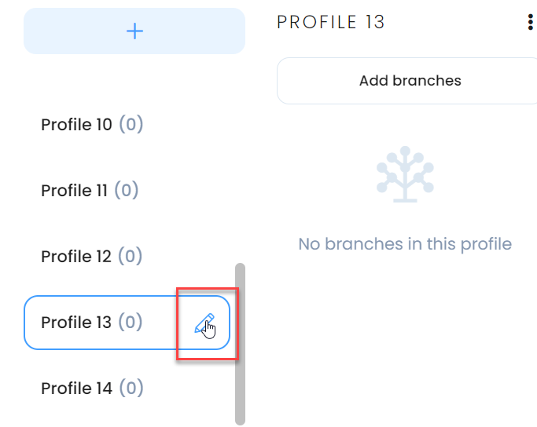The width and height of the screenshot is (537, 427).
Task: Click the 'No branches in this profile' message
Action: point(405,244)
